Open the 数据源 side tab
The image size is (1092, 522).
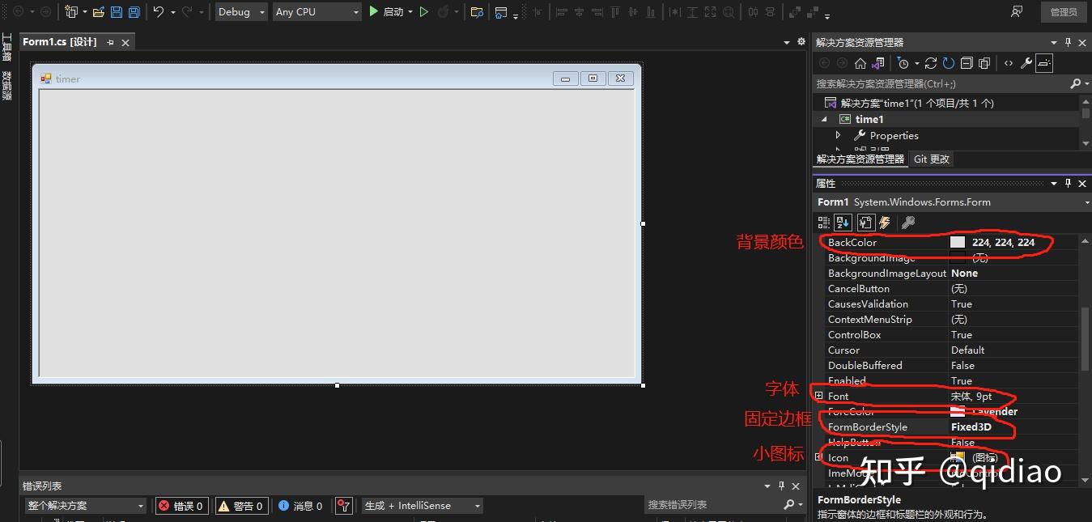point(6,86)
